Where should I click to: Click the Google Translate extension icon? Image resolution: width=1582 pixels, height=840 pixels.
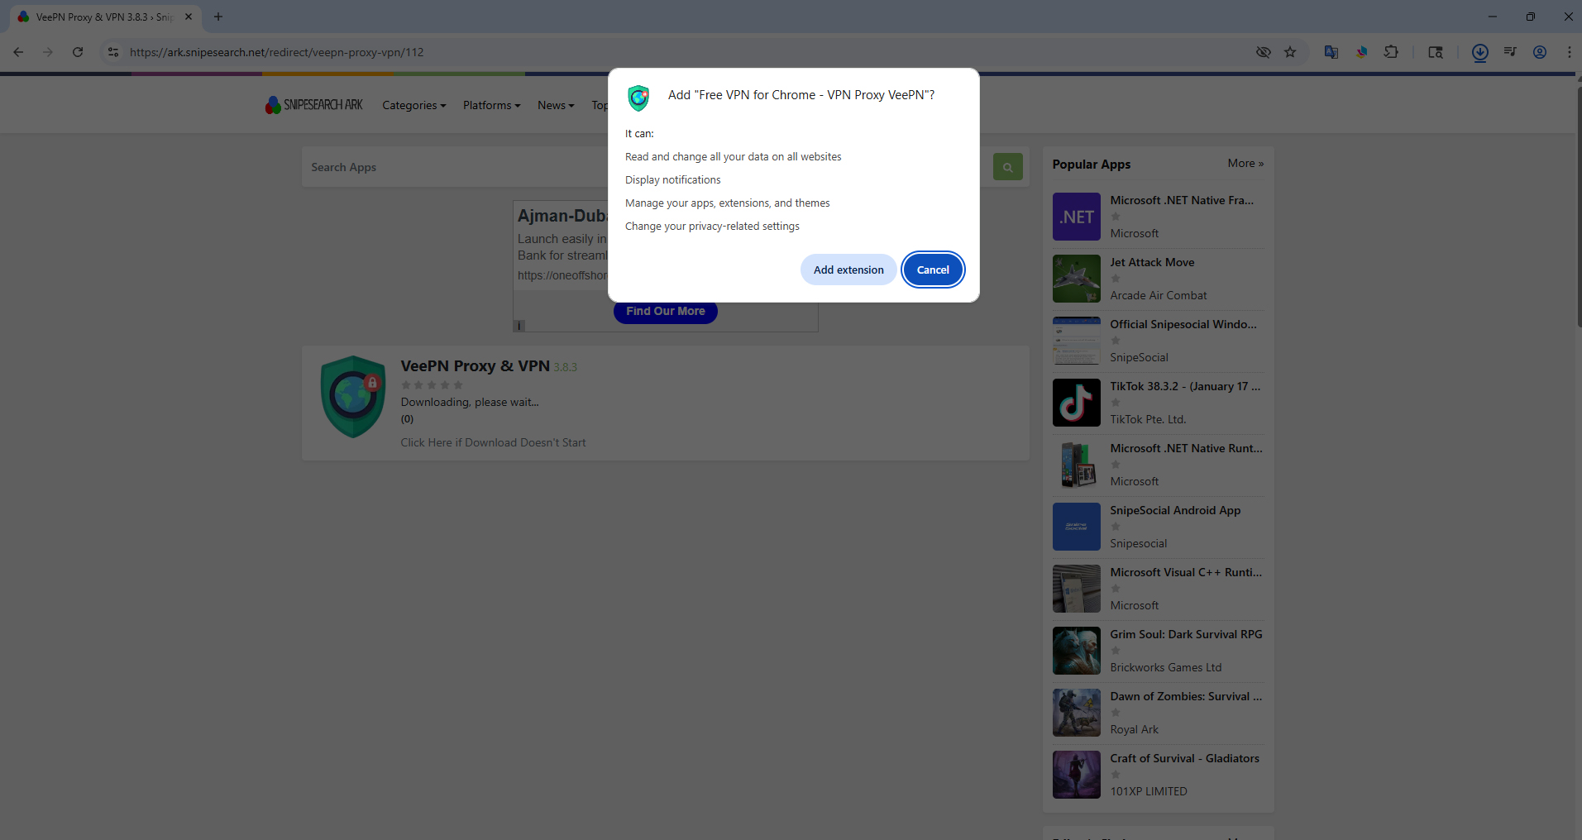pyautogui.click(x=1331, y=52)
